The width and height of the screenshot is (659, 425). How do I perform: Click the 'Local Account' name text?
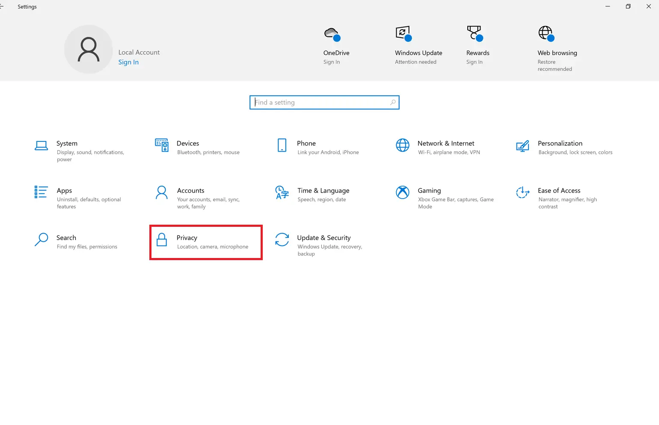(139, 52)
